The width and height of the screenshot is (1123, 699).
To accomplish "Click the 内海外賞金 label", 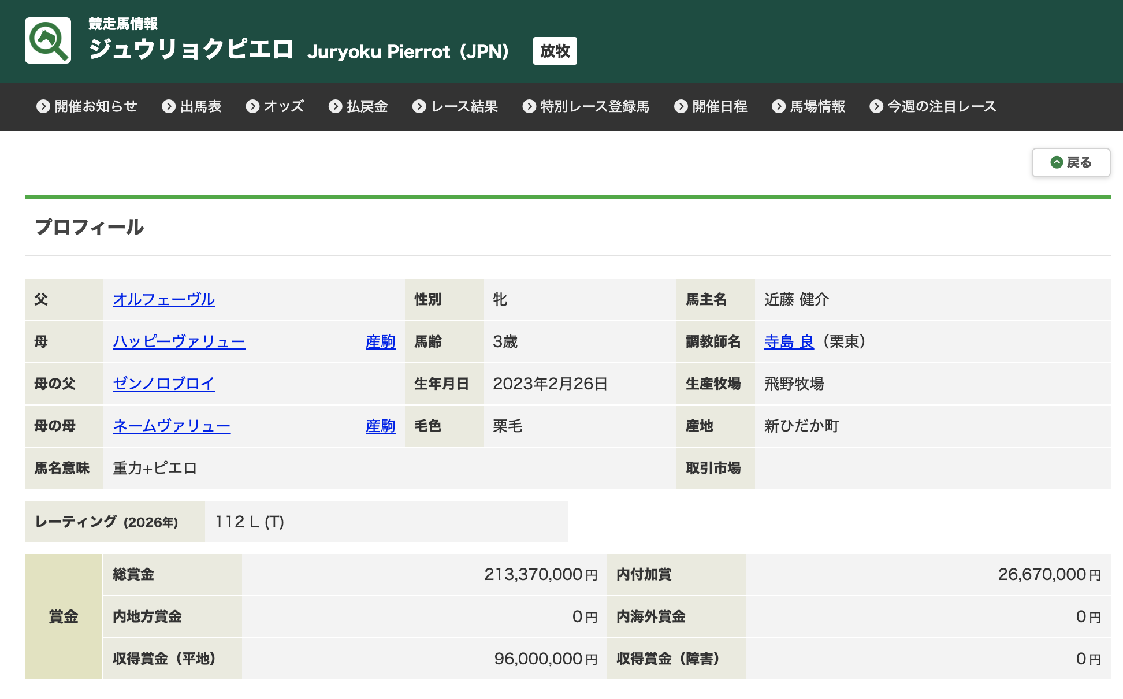I will [651, 616].
